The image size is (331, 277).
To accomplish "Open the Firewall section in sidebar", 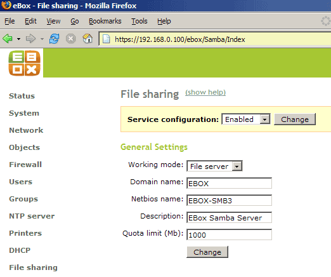I will [25, 165].
